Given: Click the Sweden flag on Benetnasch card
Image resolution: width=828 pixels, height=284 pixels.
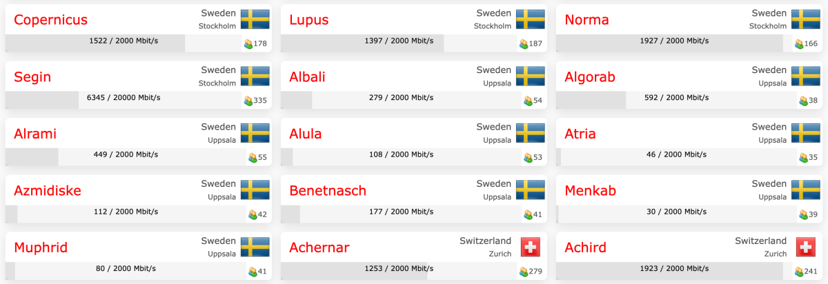Looking at the screenshot, I should click(x=531, y=190).
